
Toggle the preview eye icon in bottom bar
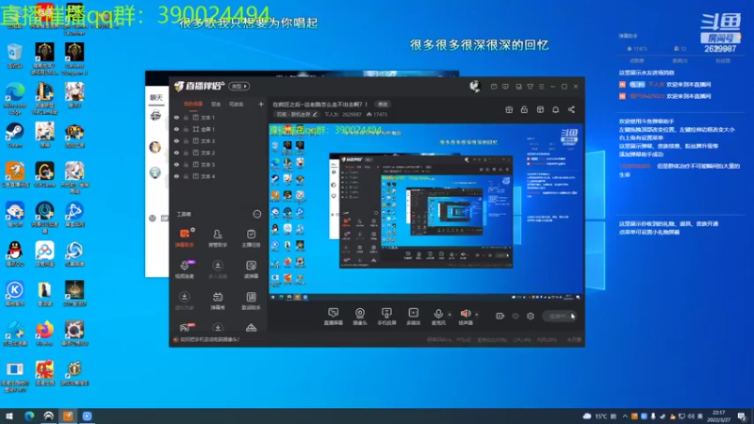(x=516, y=316)
